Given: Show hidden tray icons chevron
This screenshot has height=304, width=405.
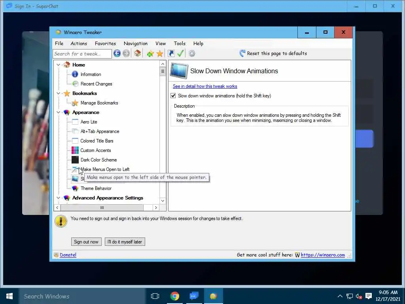Looking at the screenshot, I should 340,296.
